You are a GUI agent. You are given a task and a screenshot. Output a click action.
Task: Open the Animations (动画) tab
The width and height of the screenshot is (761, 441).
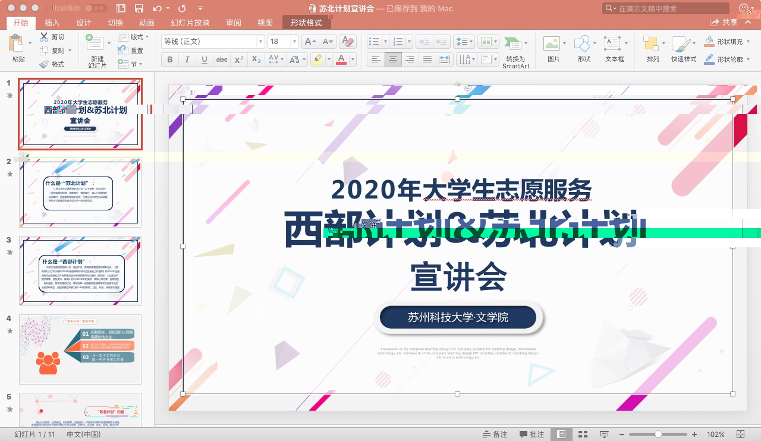[147, 23]
